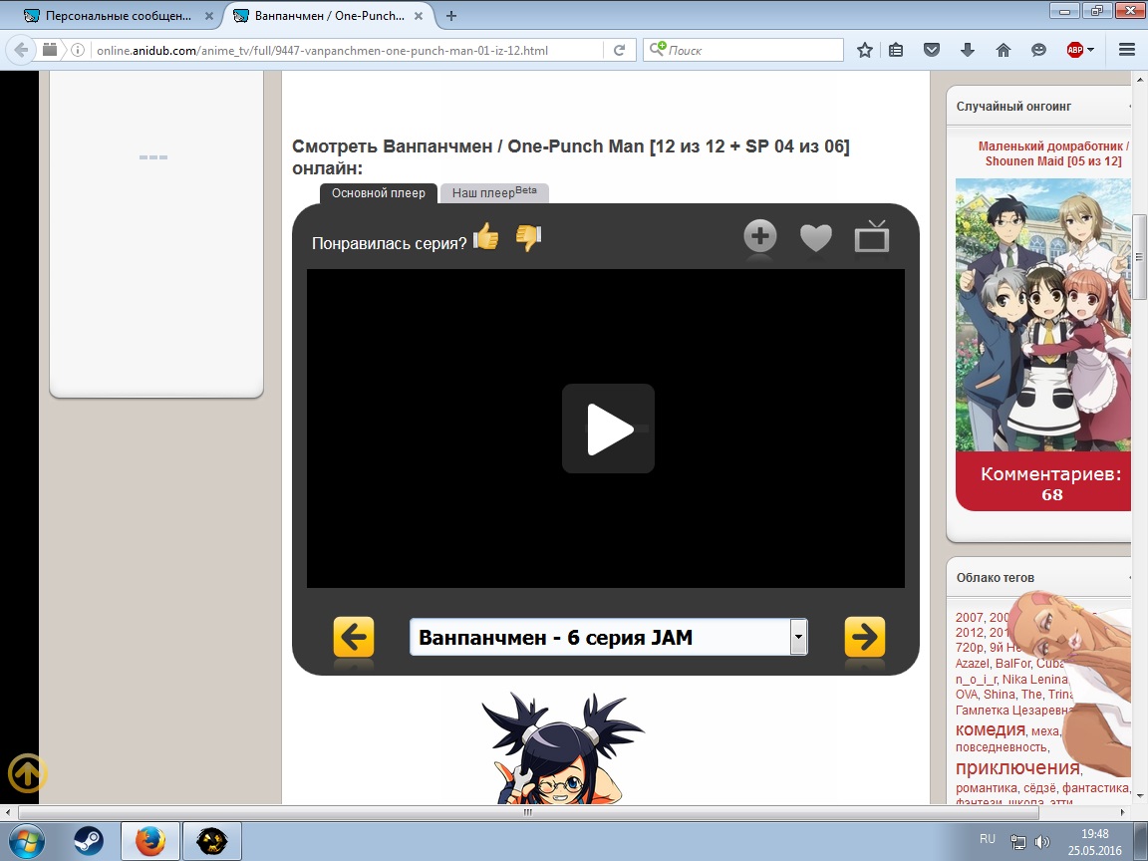This screenshot has height=861, width=1148.
Task: Click the Комментариев: 68 banner
Action: (x=1043, y=481)
